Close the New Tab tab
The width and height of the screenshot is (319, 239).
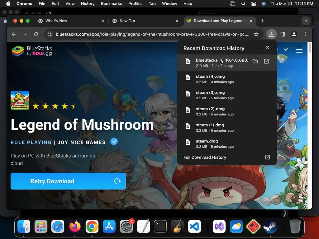click(177, 21)
